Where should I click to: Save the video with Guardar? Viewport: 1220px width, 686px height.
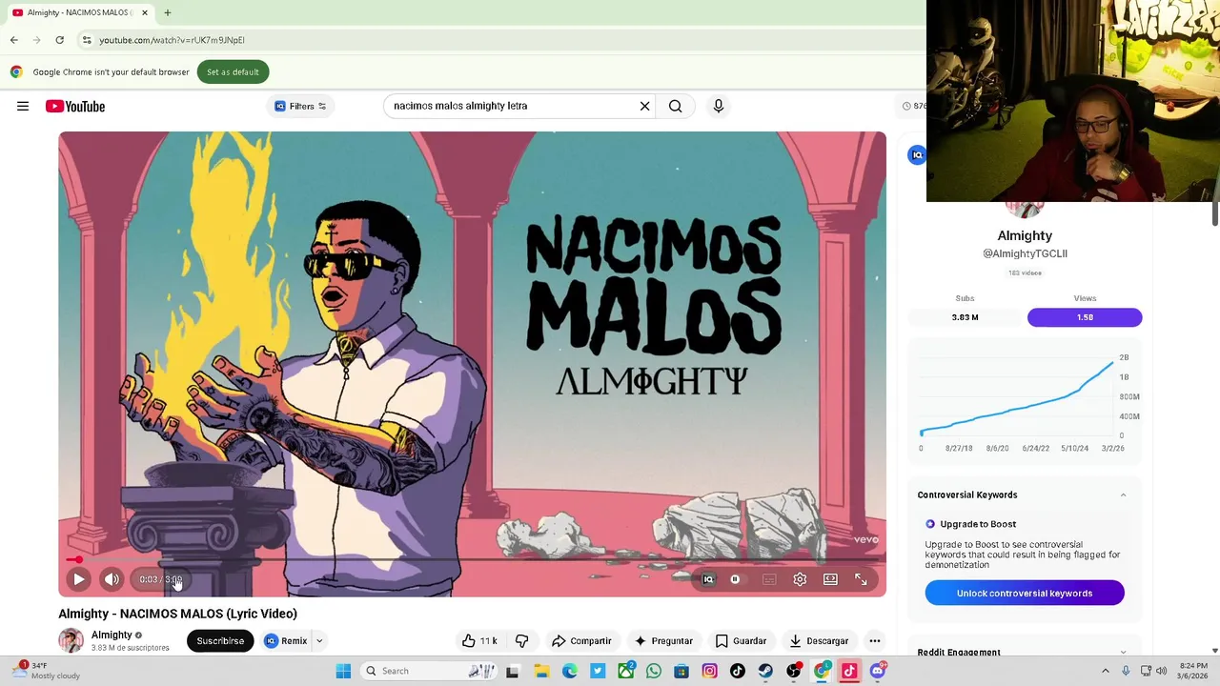pyautogui.click(x=742, y=641)
